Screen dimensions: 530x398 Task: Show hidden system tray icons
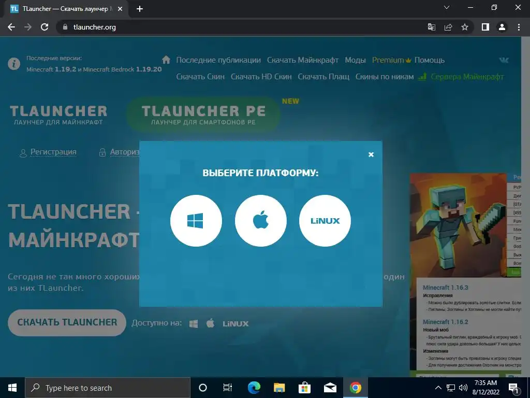click(438, 388)
